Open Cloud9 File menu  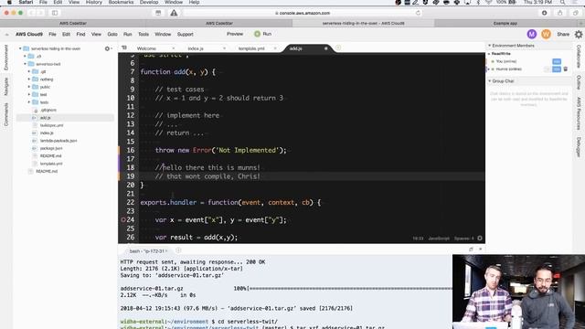pyautogui.click(x=52, y=34)
